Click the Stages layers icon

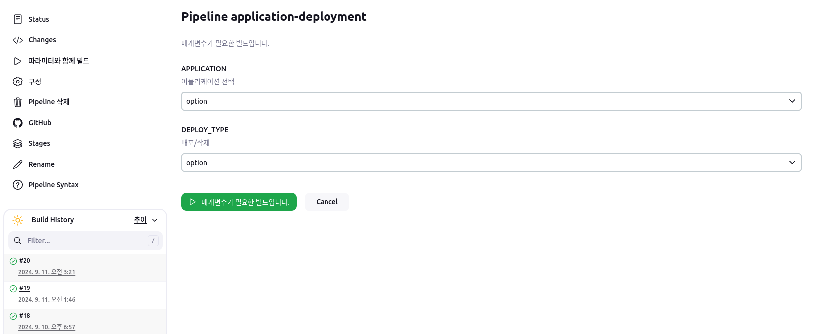click(18, 144)
